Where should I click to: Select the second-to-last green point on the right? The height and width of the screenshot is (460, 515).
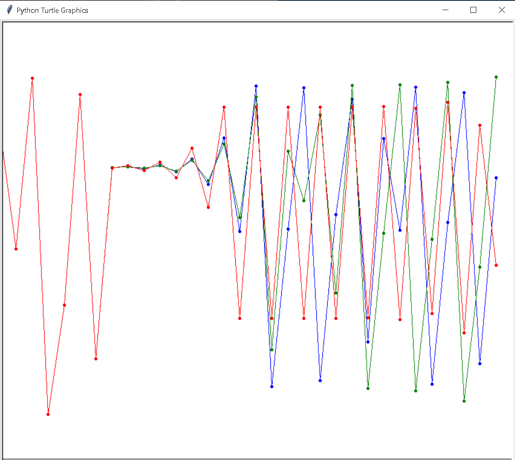(480, 267)
